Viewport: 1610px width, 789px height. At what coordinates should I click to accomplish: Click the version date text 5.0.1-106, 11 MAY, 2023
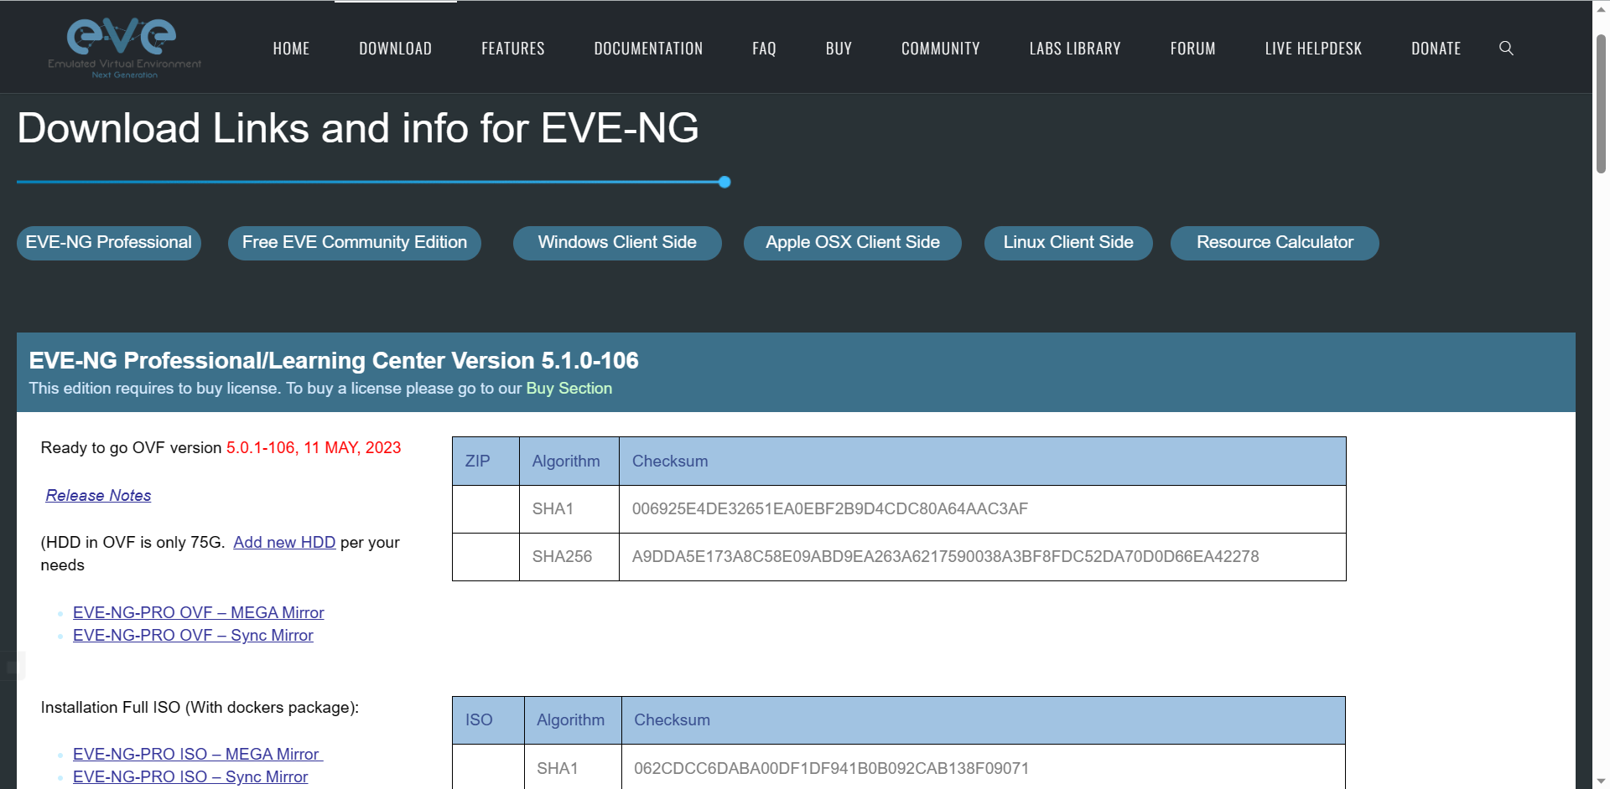314,447
